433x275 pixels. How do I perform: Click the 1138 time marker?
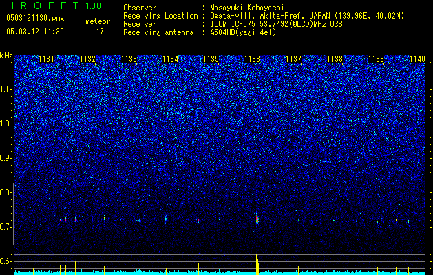(335, 59)
